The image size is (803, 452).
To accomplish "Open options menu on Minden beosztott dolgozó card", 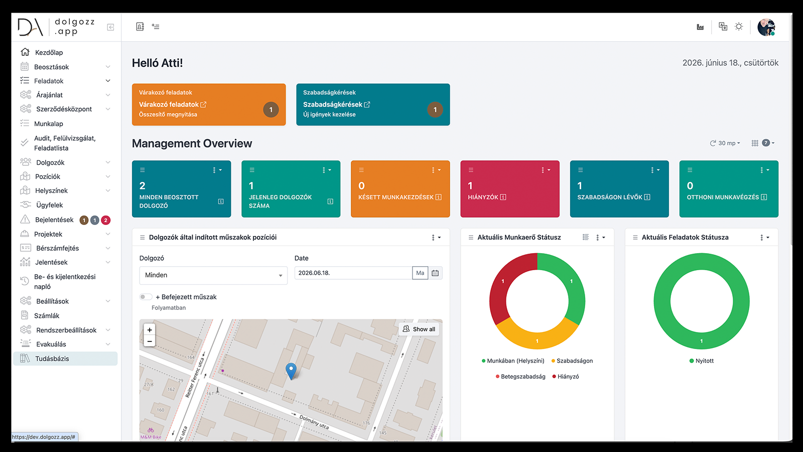I will pos(217,170).
